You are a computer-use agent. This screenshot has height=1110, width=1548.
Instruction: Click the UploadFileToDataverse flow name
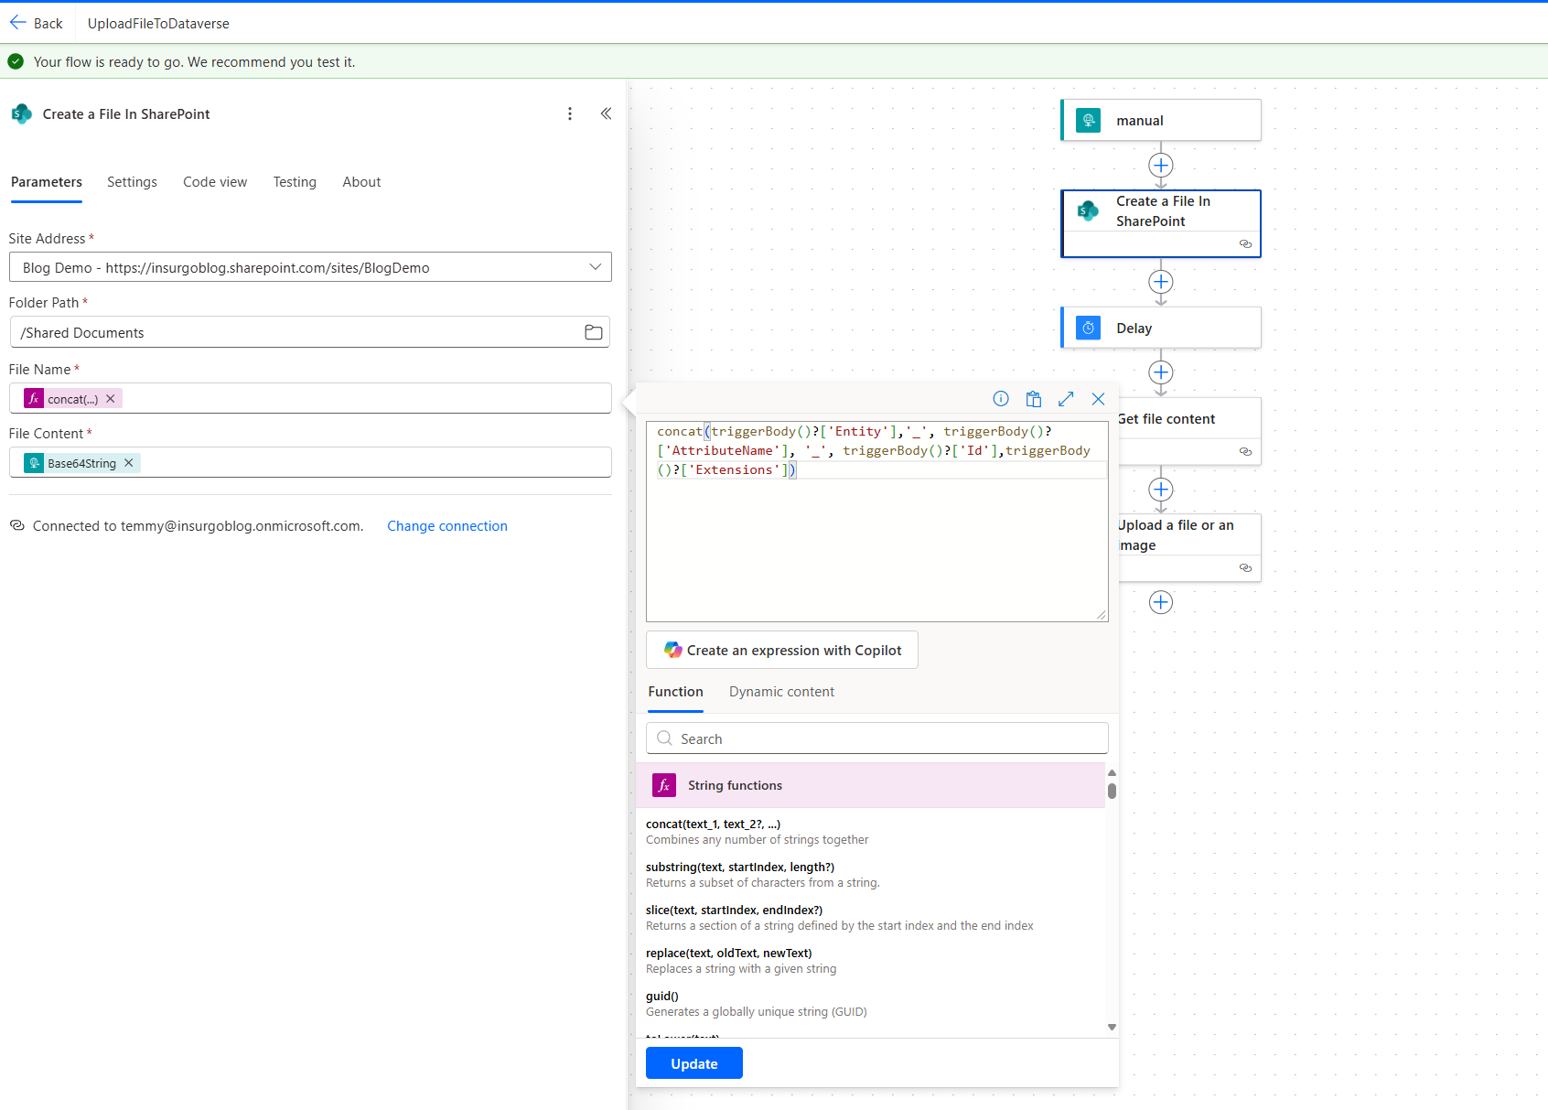158,23
